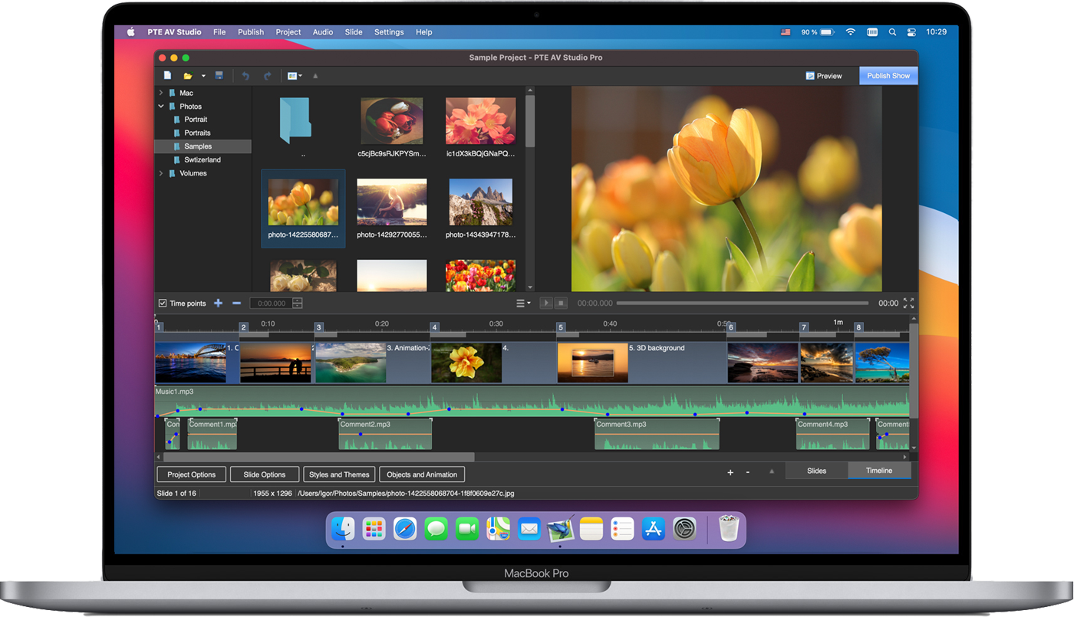1074x617 pixels.
Task: Switch to the Timeline tab
Action: [x=879, y=471]
